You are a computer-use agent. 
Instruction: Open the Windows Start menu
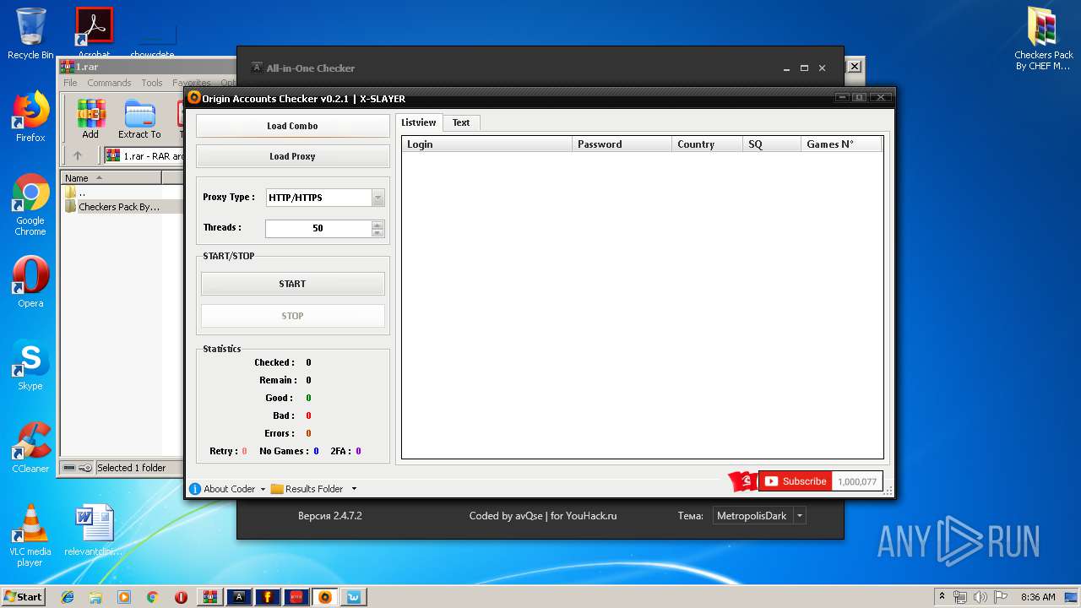click(x=23, y=597)
